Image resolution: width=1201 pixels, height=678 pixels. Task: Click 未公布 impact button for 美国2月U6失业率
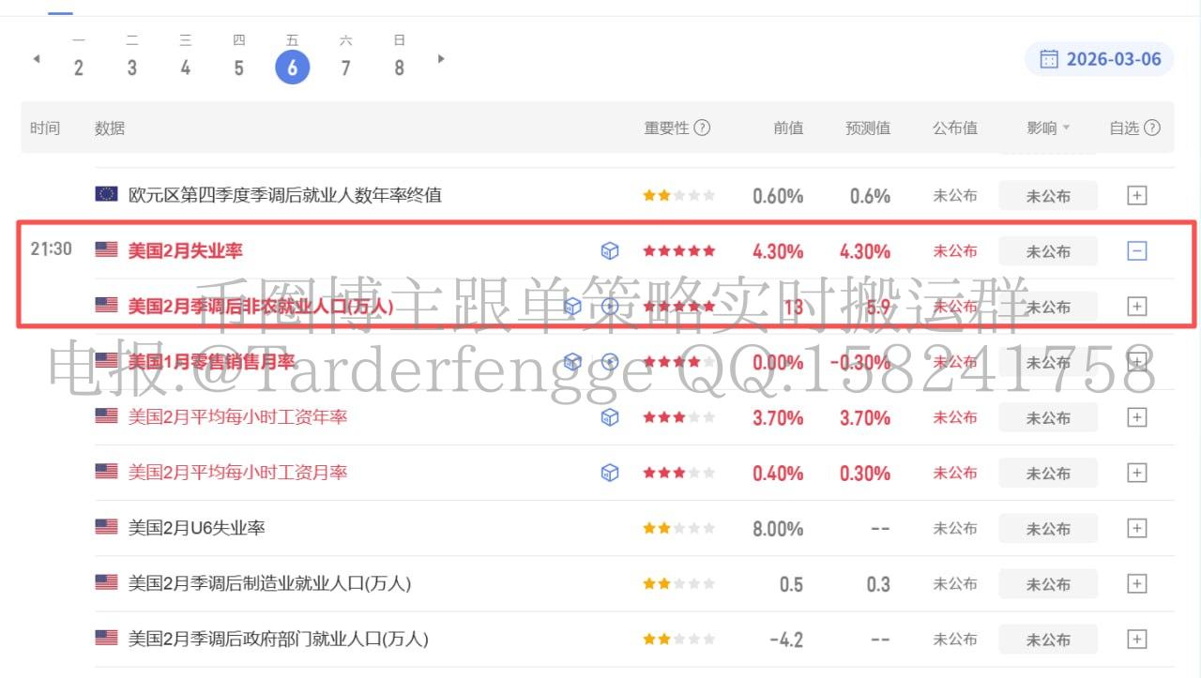click(1047, 529)
